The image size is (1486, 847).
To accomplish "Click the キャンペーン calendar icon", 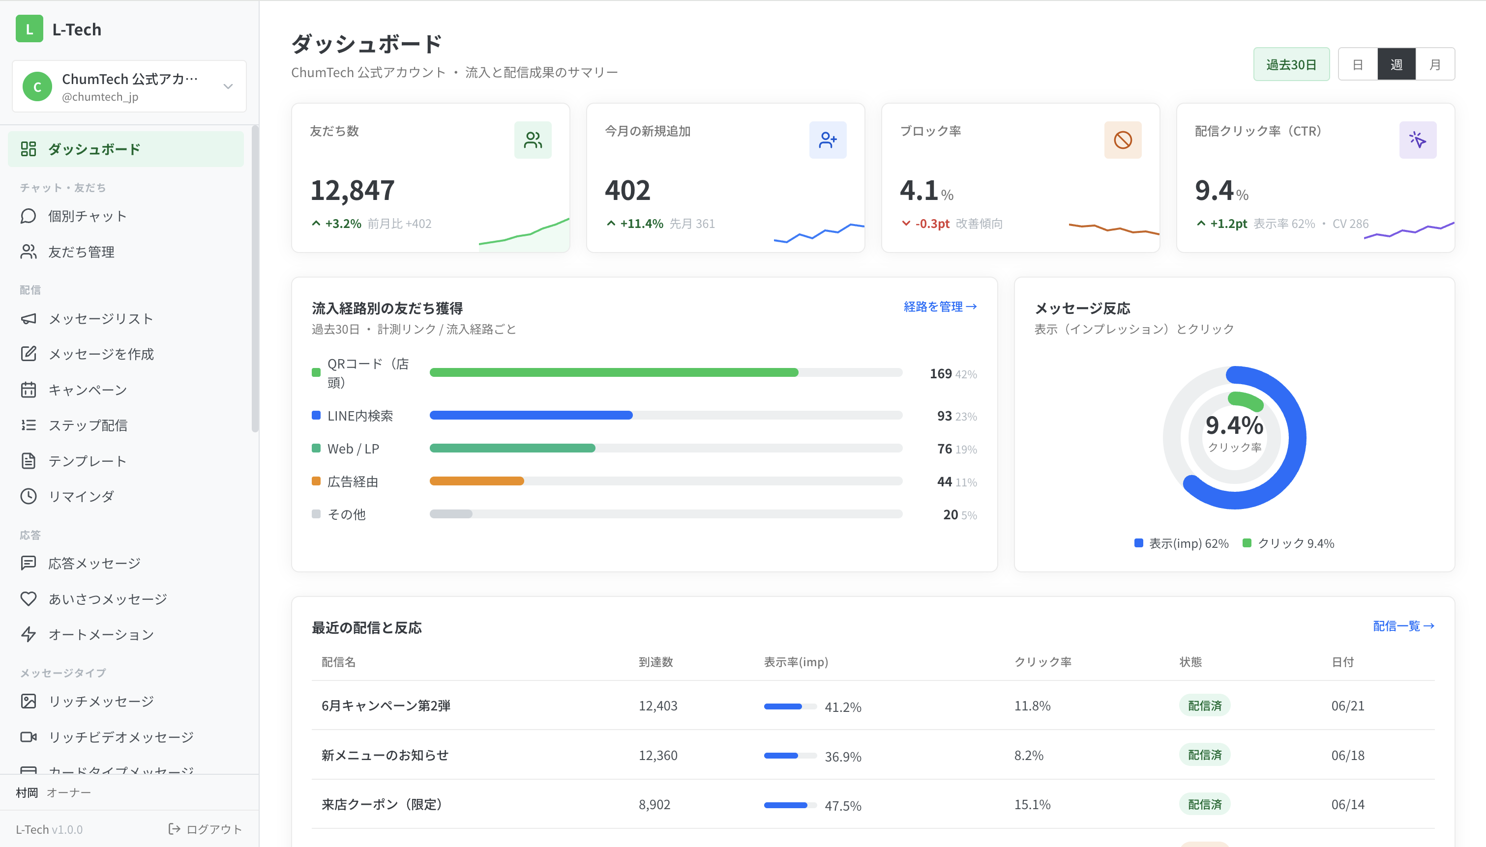I will 29,389.
